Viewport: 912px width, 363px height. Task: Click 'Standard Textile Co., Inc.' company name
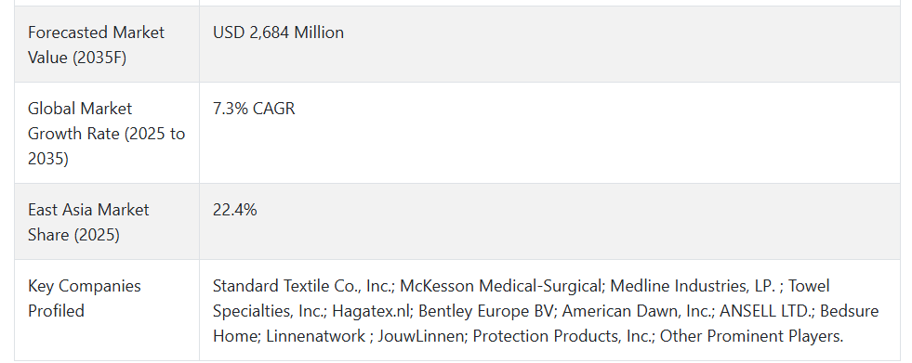303,286
